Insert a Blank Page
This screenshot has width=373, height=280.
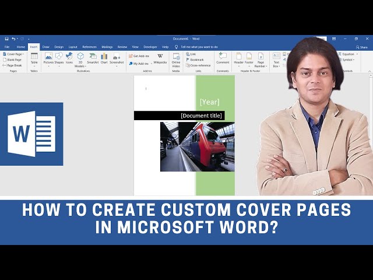point(12,60)
